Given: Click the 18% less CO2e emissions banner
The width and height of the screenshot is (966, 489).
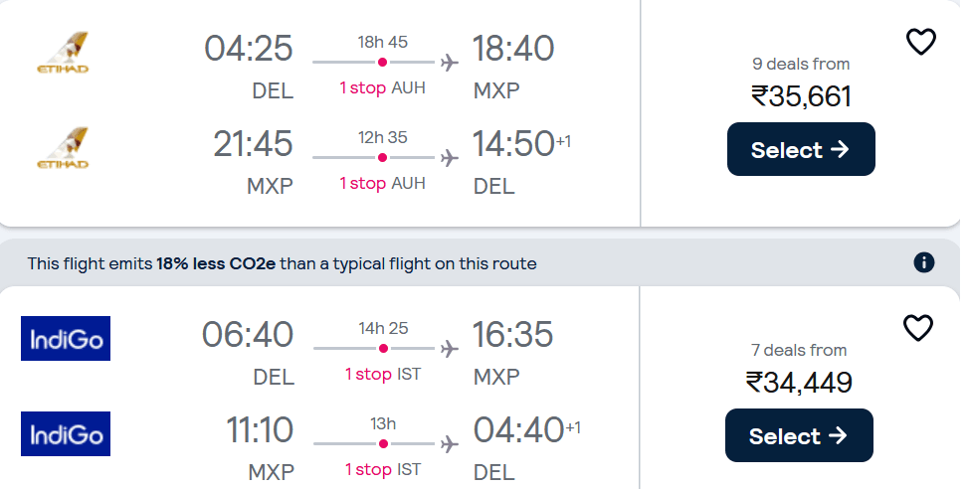Looking at the screenshot, I should click(480, 263).
